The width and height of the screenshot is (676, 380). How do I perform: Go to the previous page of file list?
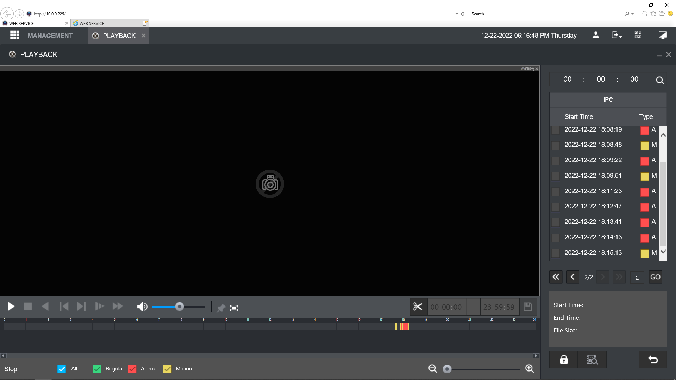point(572,277)
